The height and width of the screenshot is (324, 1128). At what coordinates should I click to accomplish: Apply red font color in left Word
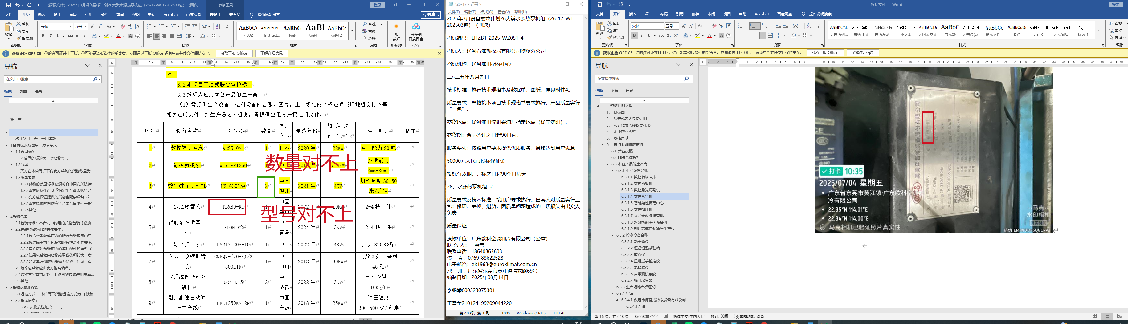point(118,36)
